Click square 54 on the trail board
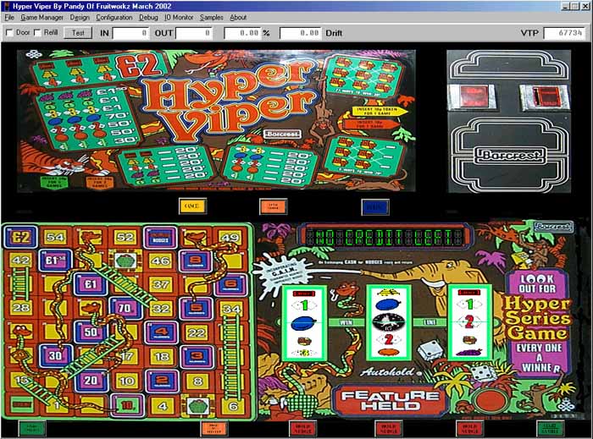This screenshot has width=593, height=439. pyautogui.click(x=55, y=238)
